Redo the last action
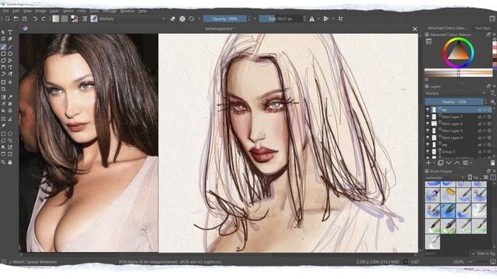The height and width of the screenshot is (279, 497). pyautogui.click(x=43, y=19)
